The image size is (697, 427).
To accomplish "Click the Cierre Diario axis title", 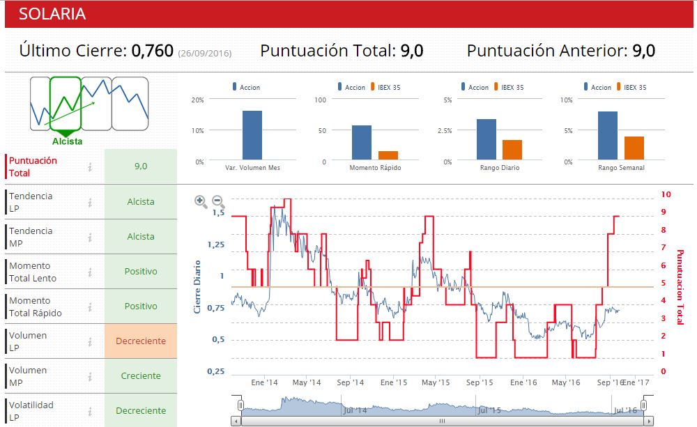I will coord(197,287).
